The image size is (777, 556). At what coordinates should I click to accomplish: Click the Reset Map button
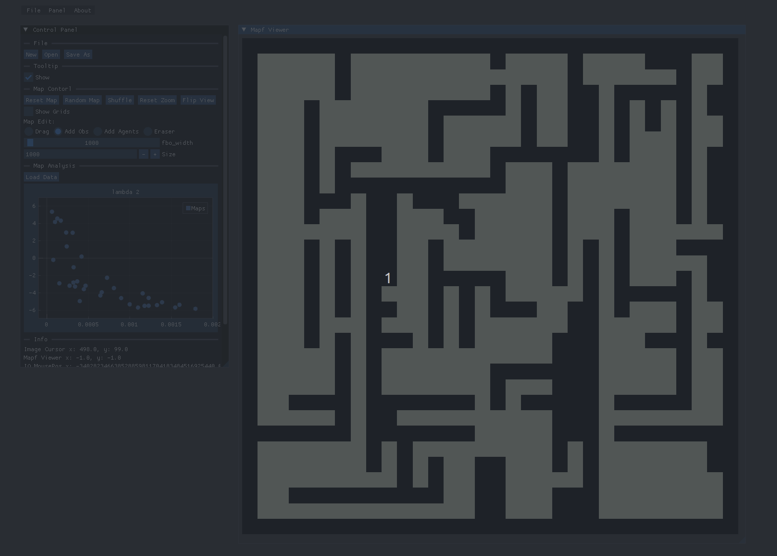41,100
